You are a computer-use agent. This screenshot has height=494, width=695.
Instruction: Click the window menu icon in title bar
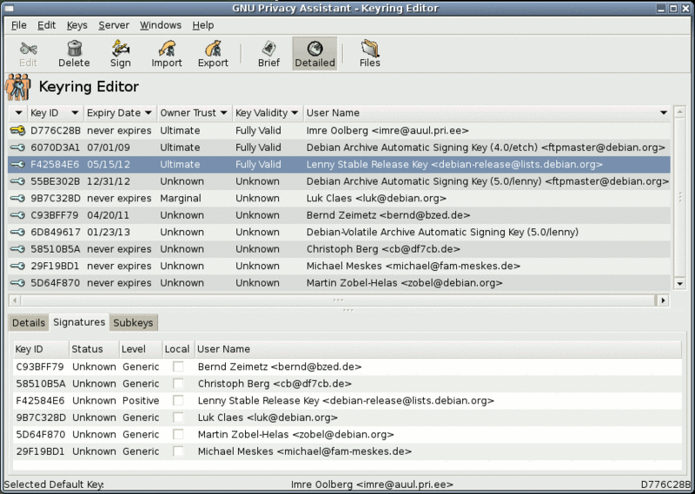coord(9,8)
